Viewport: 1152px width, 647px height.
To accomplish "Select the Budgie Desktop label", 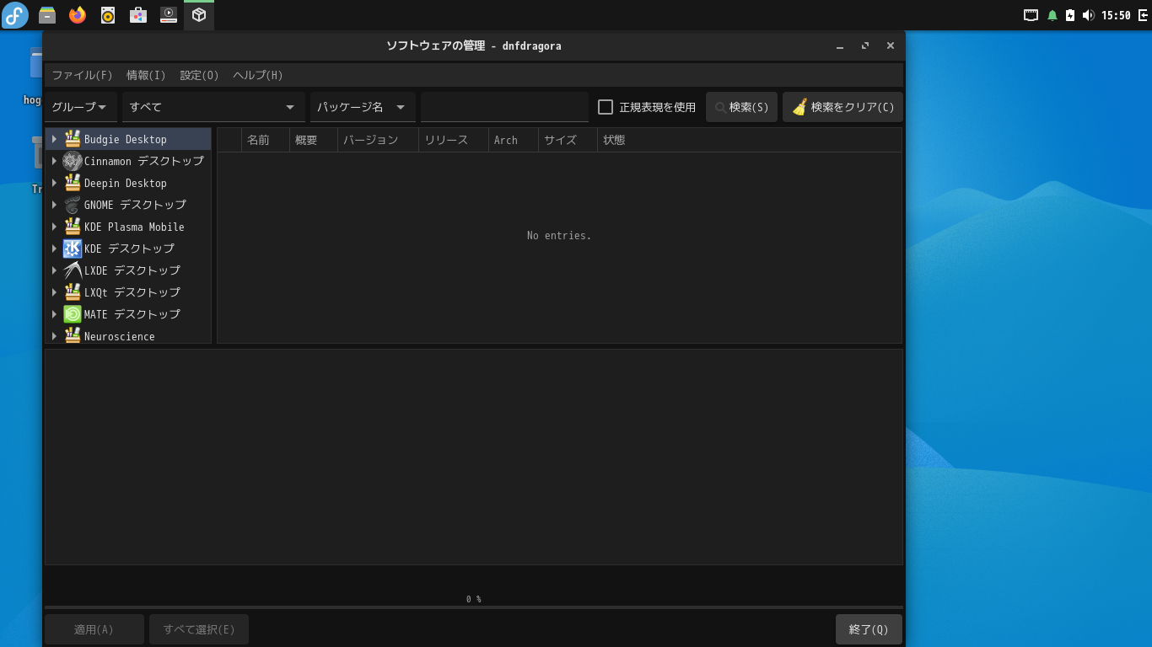I will (126, 139).
